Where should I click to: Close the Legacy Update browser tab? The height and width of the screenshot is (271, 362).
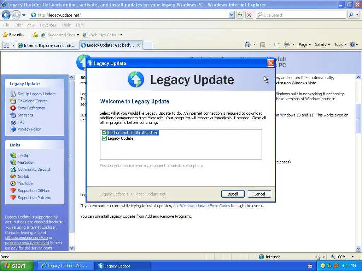click(138, 45)
